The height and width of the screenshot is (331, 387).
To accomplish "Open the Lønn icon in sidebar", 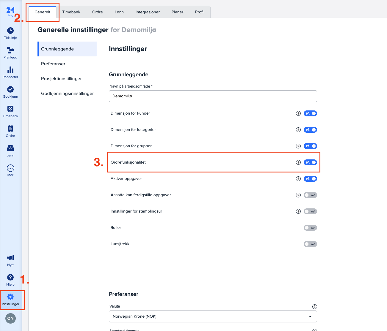I will click(10, 148).
